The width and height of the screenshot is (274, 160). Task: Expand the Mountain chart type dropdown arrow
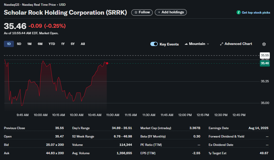tap(208, 44)
